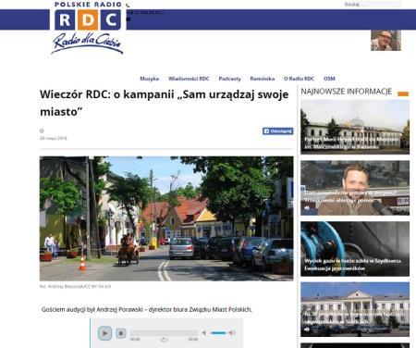Click the volume-up speaker icon
This screenshot has width=416, height=348.
[x=232, y=332]
